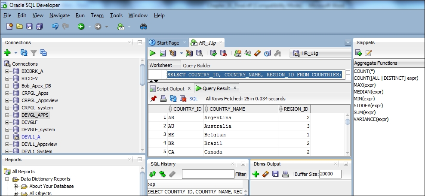Screen dimensions: 425x196
Task: Click the Replace icon in SQL History
Action: tap(162, 174)
